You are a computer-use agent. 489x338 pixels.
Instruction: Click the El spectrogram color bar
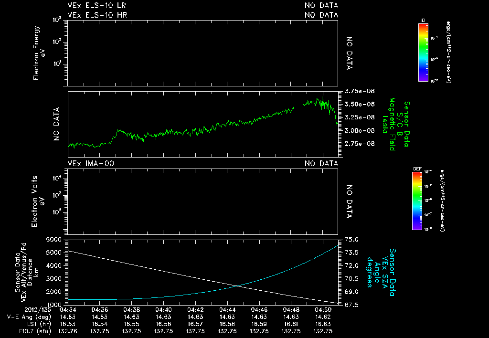coord(423,53)
